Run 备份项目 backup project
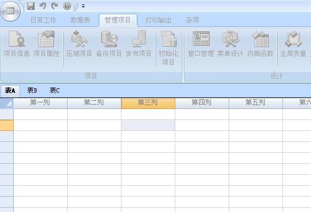Image resolution: width=311 pixels, height=212 pixels. click(x=109, y=44)
